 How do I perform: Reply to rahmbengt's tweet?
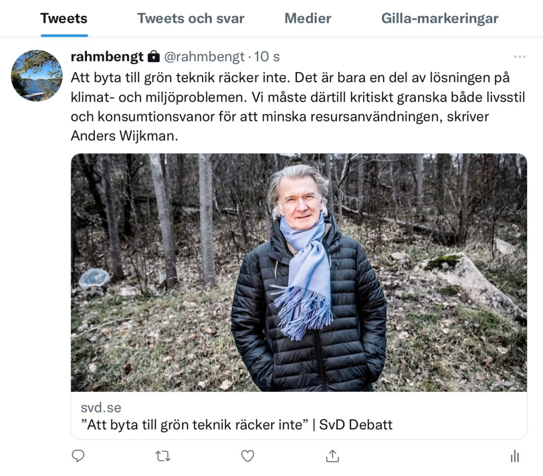pos(78,456)
